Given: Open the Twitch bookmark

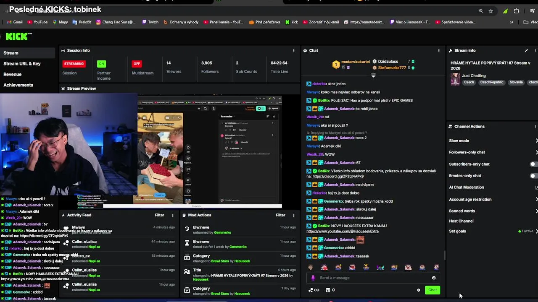Looking at the screenshot, I should (150, 22).
